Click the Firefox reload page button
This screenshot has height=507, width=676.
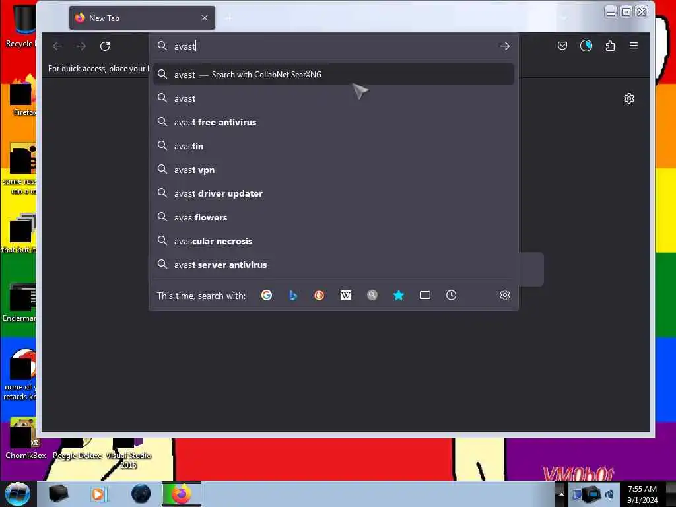pyautogui.click(x=105, y=46)
